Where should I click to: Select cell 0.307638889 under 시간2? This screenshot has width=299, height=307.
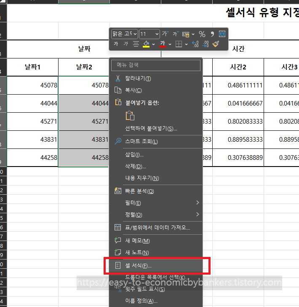pyautogui.click(x=238, y=157)
